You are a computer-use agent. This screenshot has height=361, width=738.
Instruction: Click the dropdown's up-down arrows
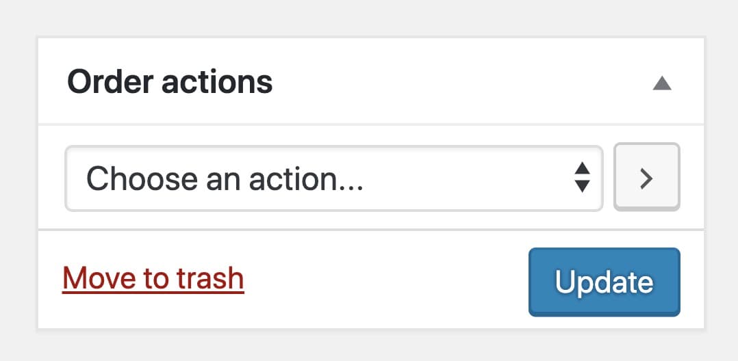click(582, 177)
